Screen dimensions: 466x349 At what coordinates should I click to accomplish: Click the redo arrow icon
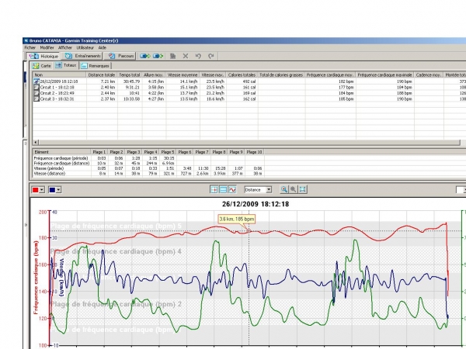tap(211, 56)
